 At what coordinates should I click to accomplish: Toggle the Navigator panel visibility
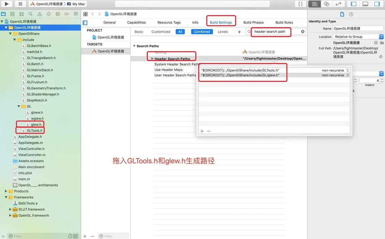click(354, 4)
